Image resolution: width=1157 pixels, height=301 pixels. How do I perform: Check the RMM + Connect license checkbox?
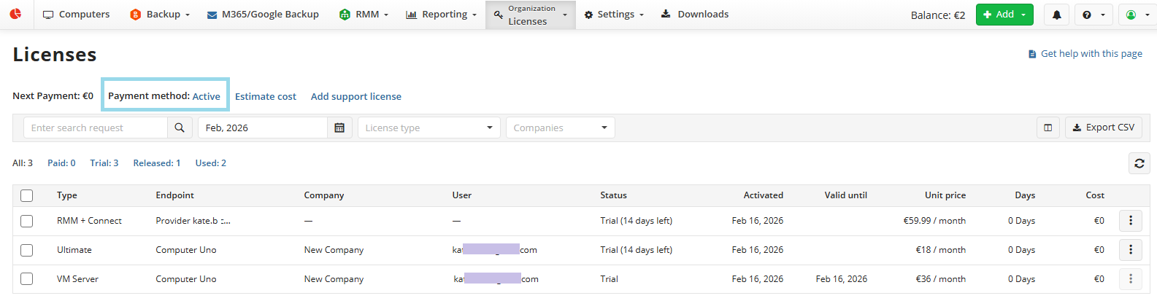(x=27, y=221)
